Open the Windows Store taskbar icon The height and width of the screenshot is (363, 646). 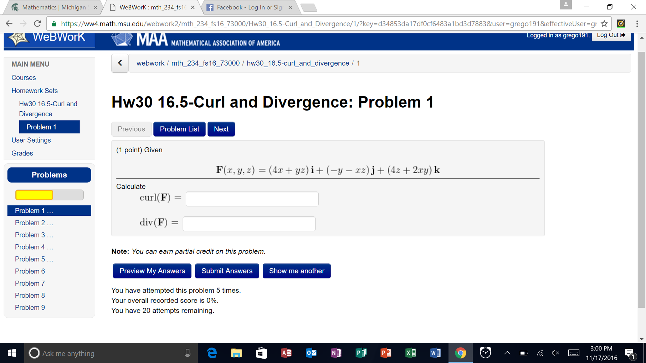pos(261,353)
